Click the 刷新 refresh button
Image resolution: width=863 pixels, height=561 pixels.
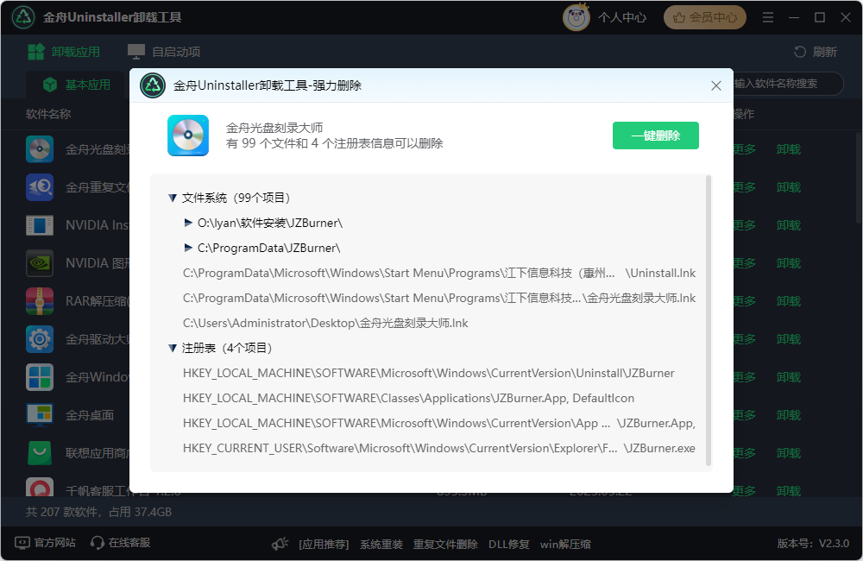click(x=816, y=52)
